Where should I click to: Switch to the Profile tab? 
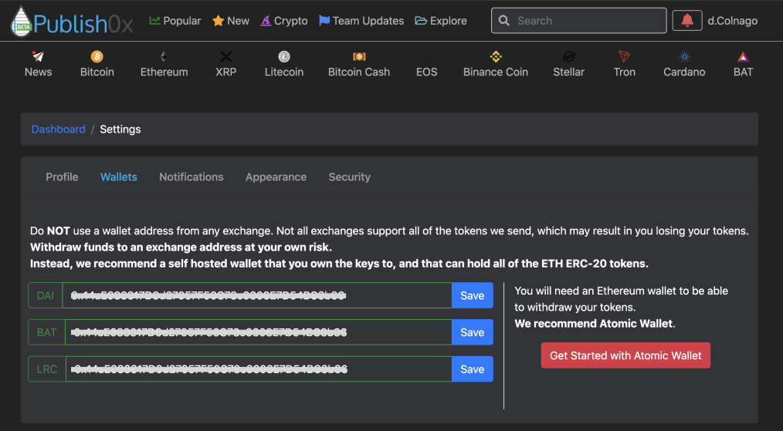[62, 177]
